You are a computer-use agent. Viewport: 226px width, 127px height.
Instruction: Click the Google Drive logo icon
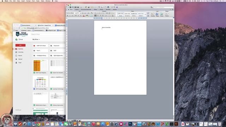coord(17,39)
